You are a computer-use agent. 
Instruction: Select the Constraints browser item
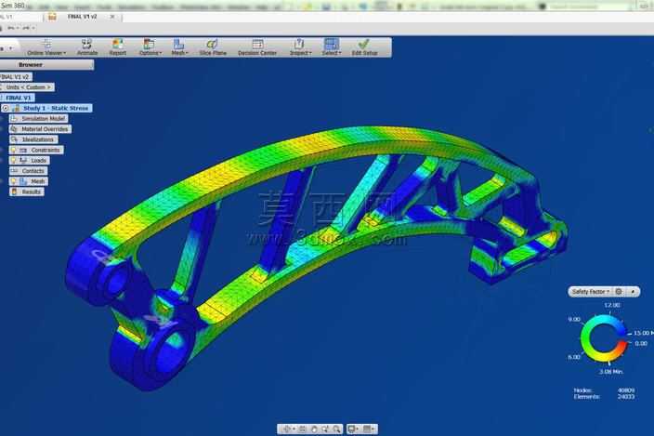click(45, 150)
